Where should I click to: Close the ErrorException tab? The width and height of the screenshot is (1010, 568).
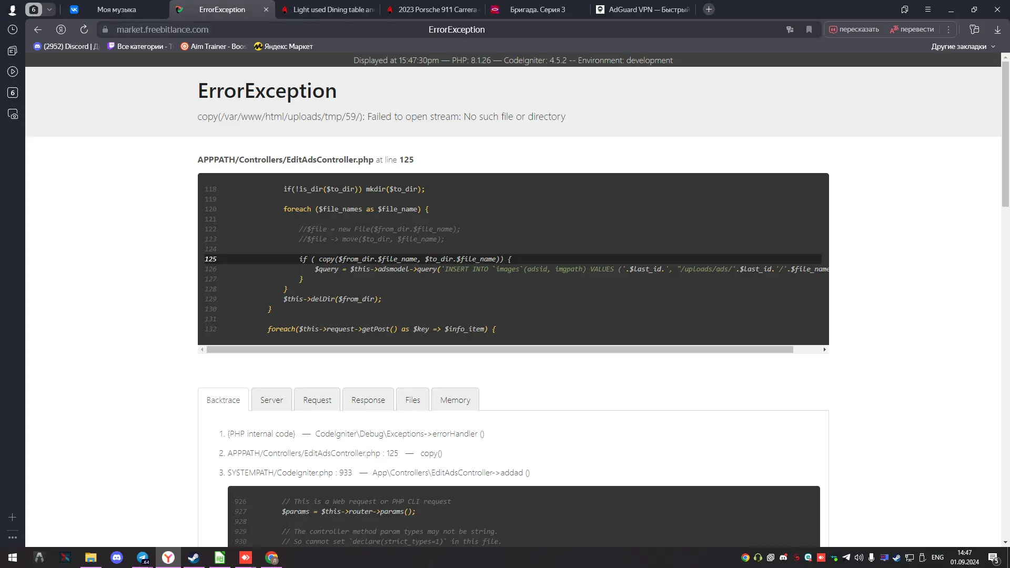pyautogui.click(x=266, y=9)
